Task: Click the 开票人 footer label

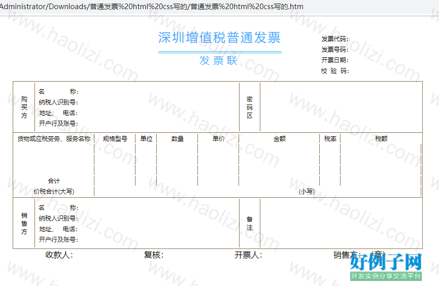Action: [x=248, y=255]
